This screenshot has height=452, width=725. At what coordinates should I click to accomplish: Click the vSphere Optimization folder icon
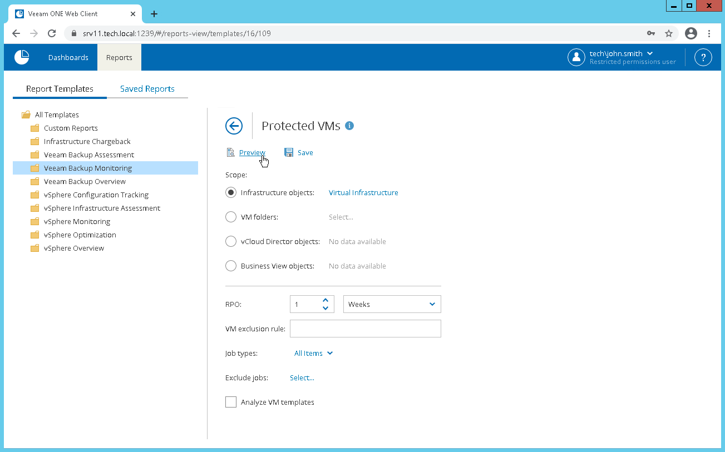[x=35, y=235]
